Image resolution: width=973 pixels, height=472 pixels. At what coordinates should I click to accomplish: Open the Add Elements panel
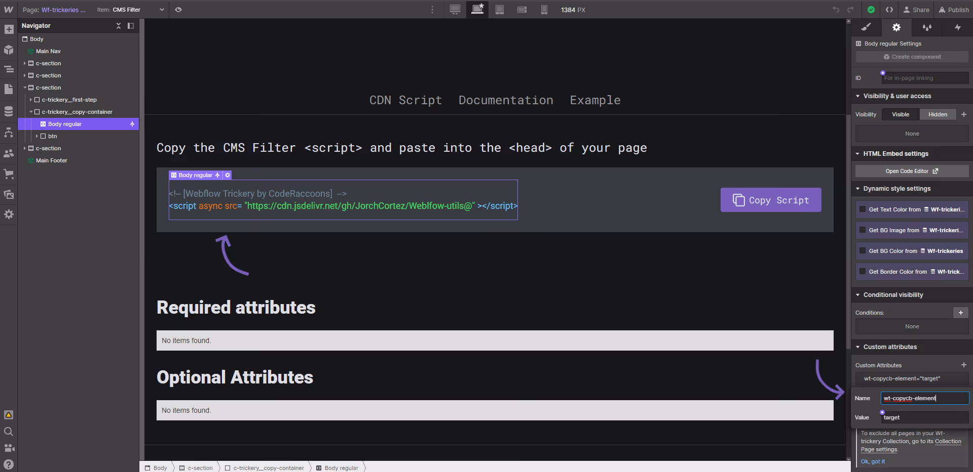9,29
